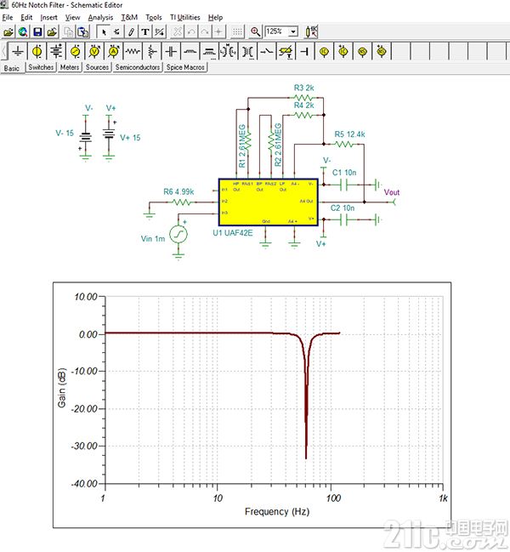
Task: Click the grayed-out cross icon after Redo
Action: coord(218,32)
